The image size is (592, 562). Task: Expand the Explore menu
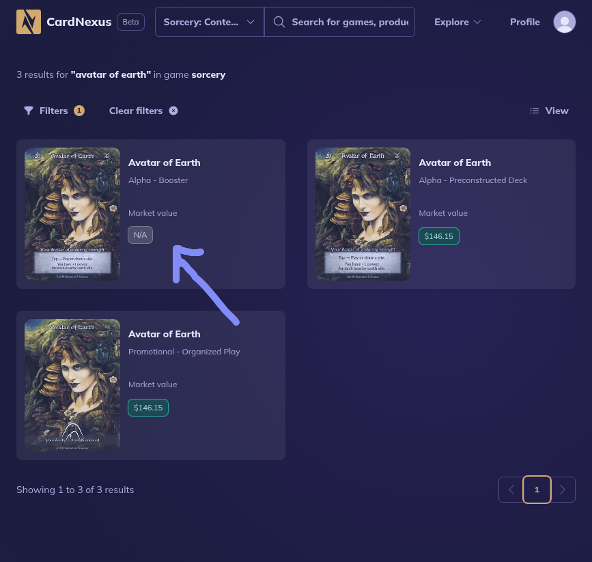pyautogui.click(x=457, y=22)
